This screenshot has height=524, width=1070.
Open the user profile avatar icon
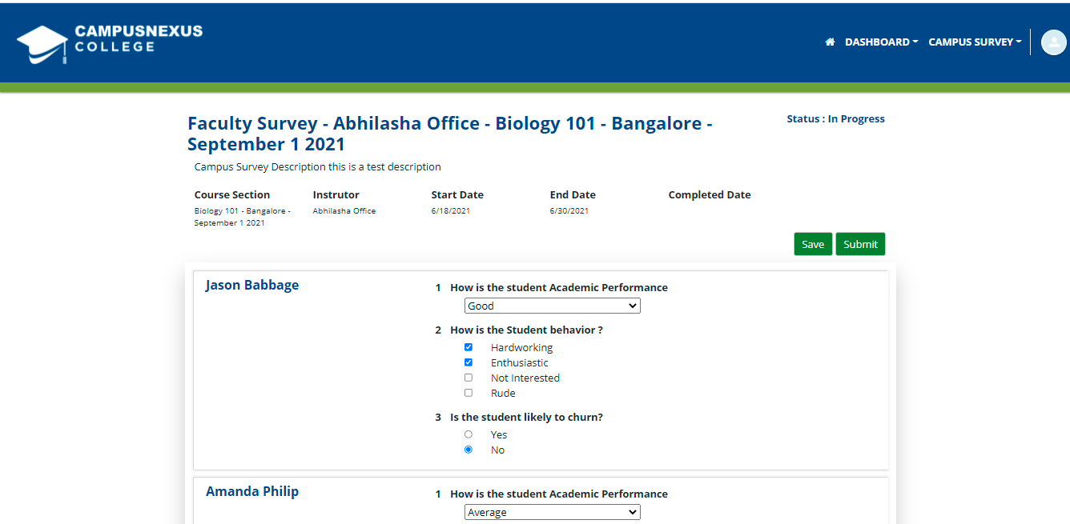[x=1053, y=42]
